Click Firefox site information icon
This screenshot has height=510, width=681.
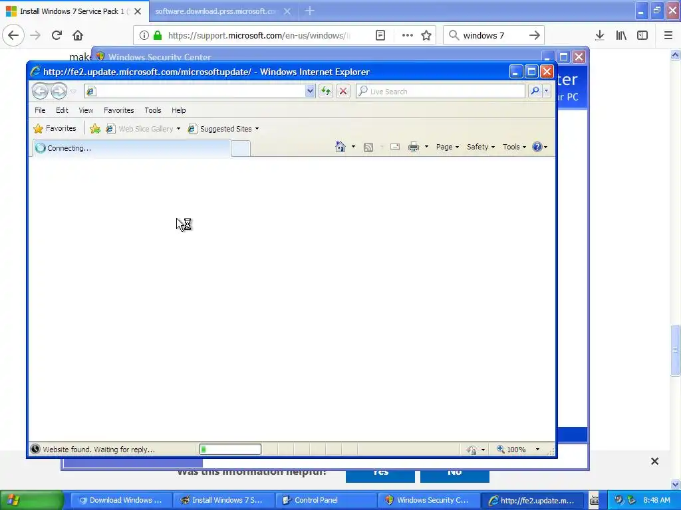point(144,35)
